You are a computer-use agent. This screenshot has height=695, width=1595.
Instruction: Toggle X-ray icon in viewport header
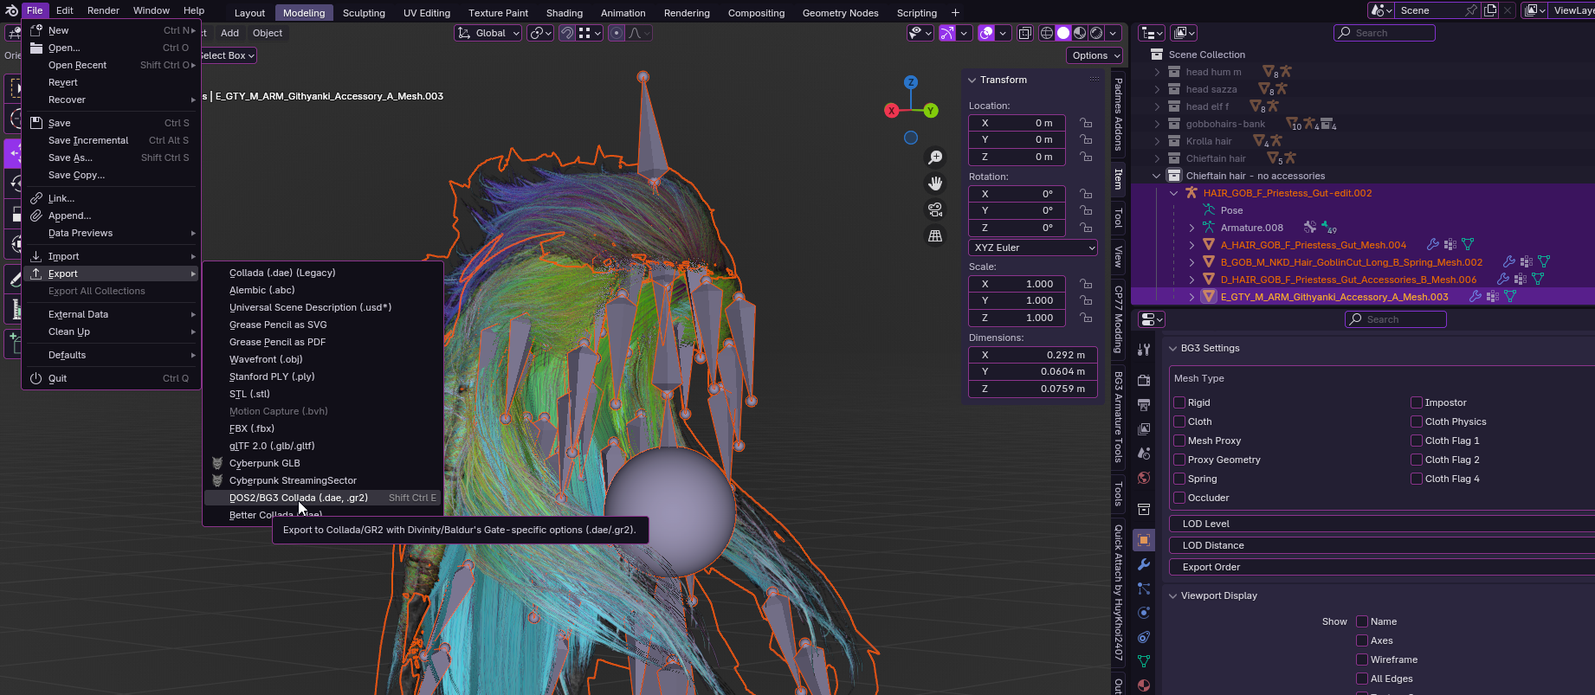click(x=1025, y=33)
